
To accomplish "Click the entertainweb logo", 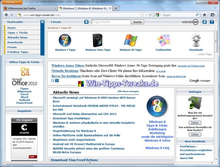I will coord(190,22).
